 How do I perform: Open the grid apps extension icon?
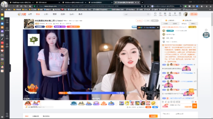[x=190, y=6]
